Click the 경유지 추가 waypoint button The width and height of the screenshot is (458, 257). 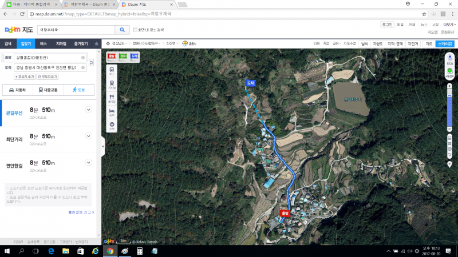(x=23, y=76)
